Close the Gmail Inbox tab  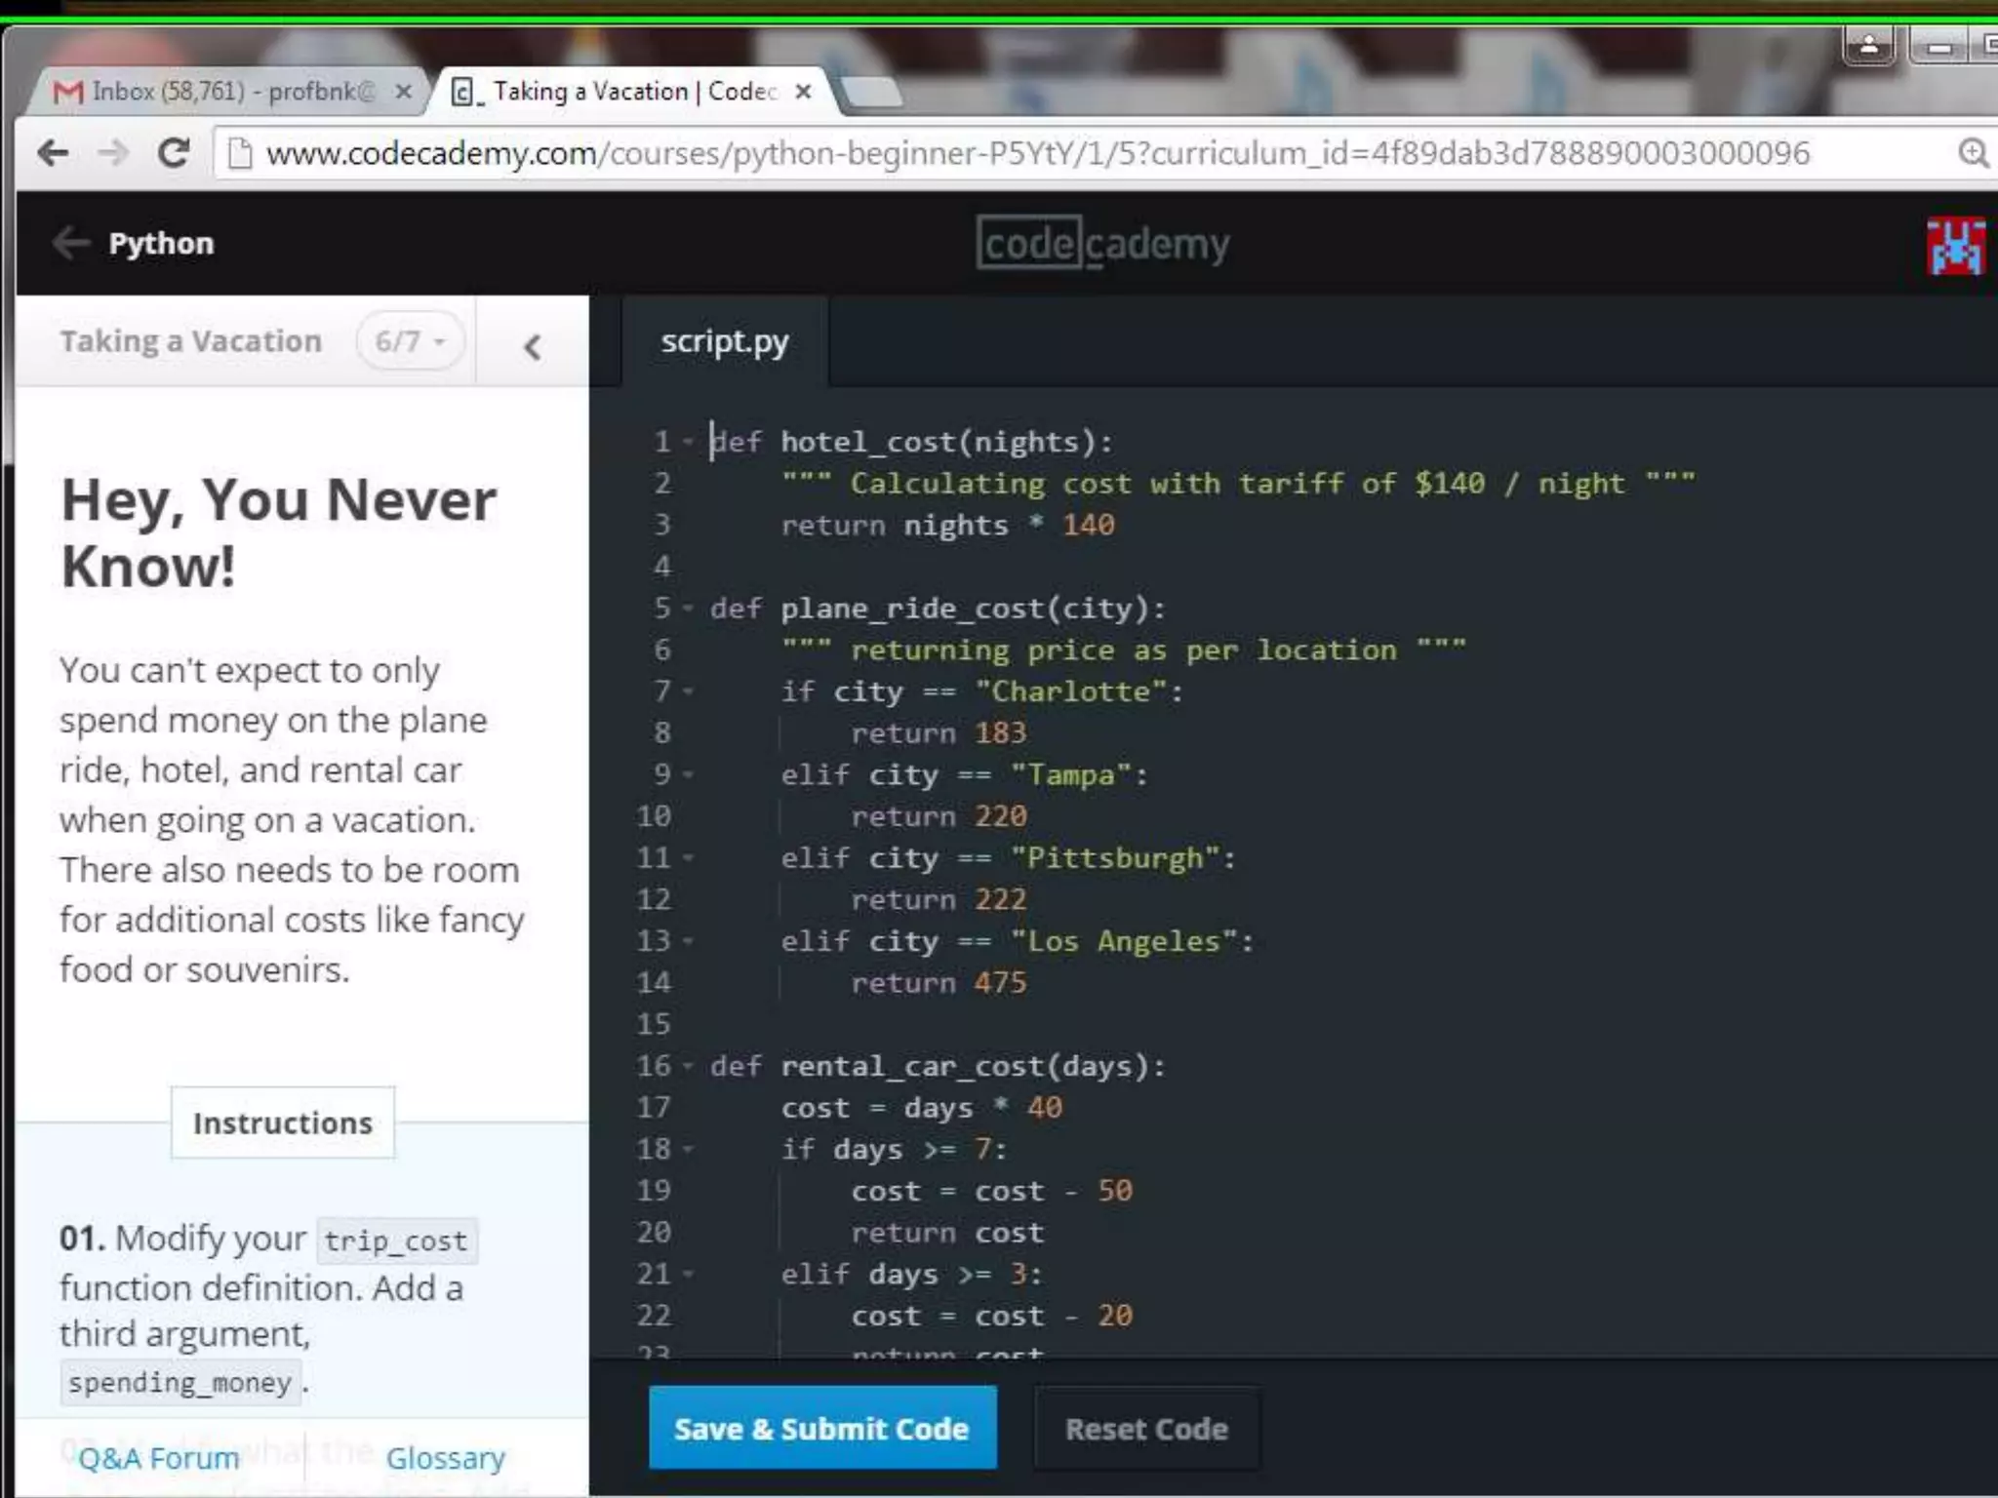(x=402, y=92)
